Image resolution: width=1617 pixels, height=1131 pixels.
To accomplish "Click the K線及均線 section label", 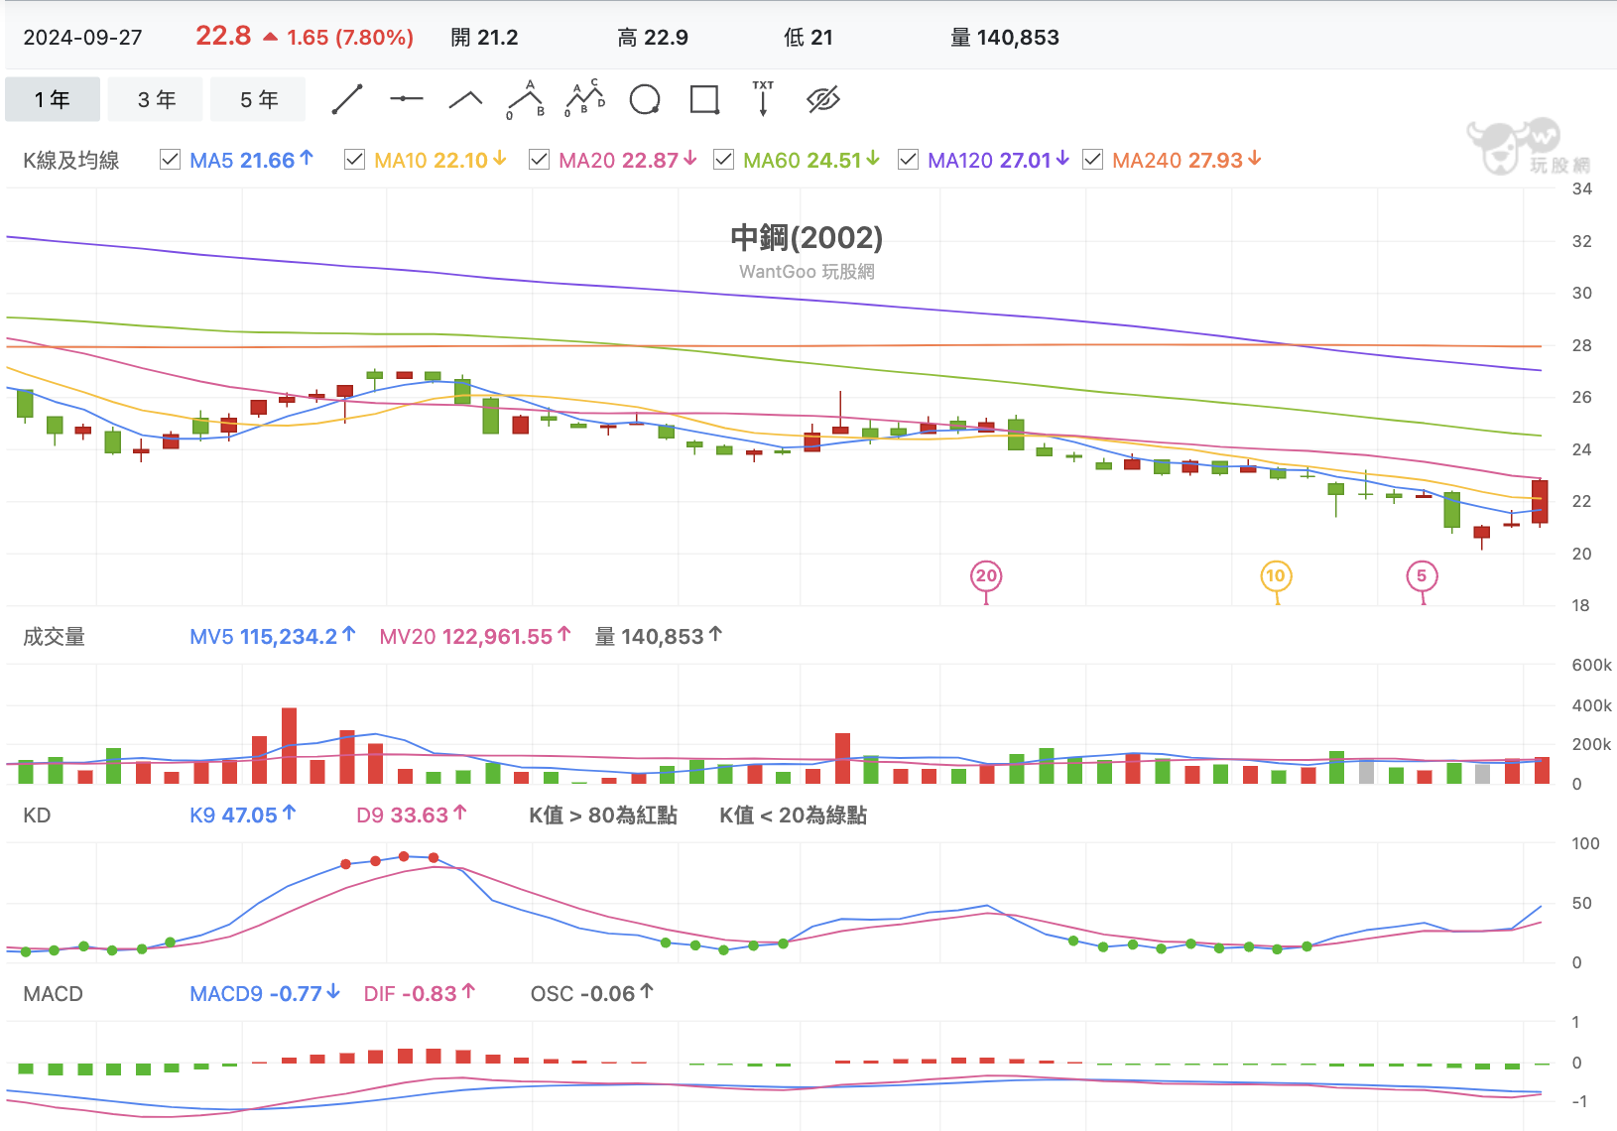I will pos(71,160).
